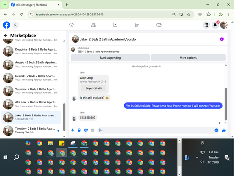
Task: Open File Explorer from the taskbar
Action: (x=51, y=143)
